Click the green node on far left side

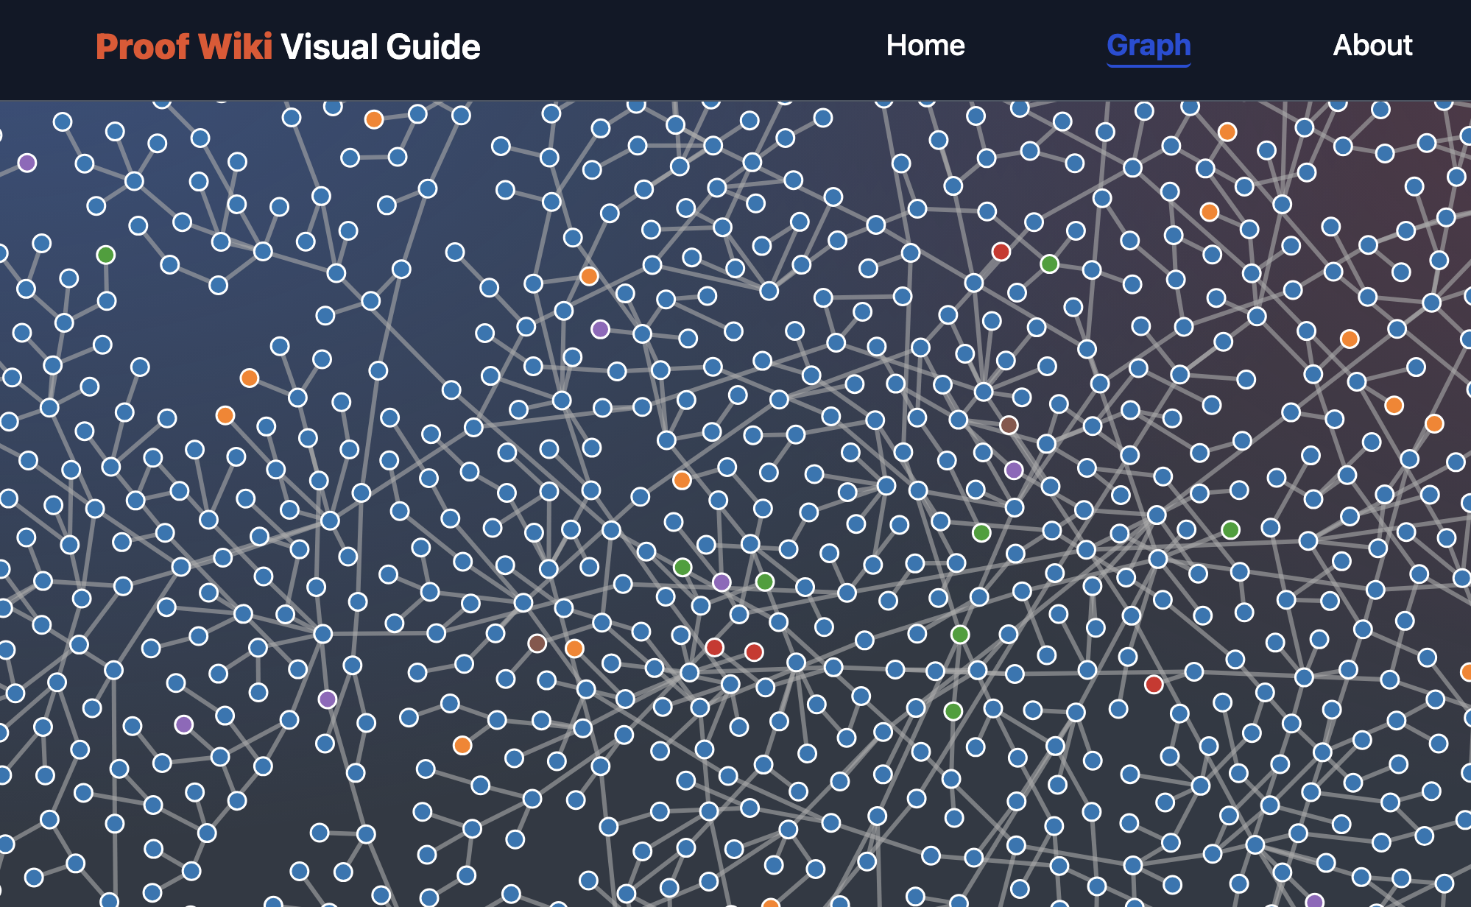[x=106, y=255]
